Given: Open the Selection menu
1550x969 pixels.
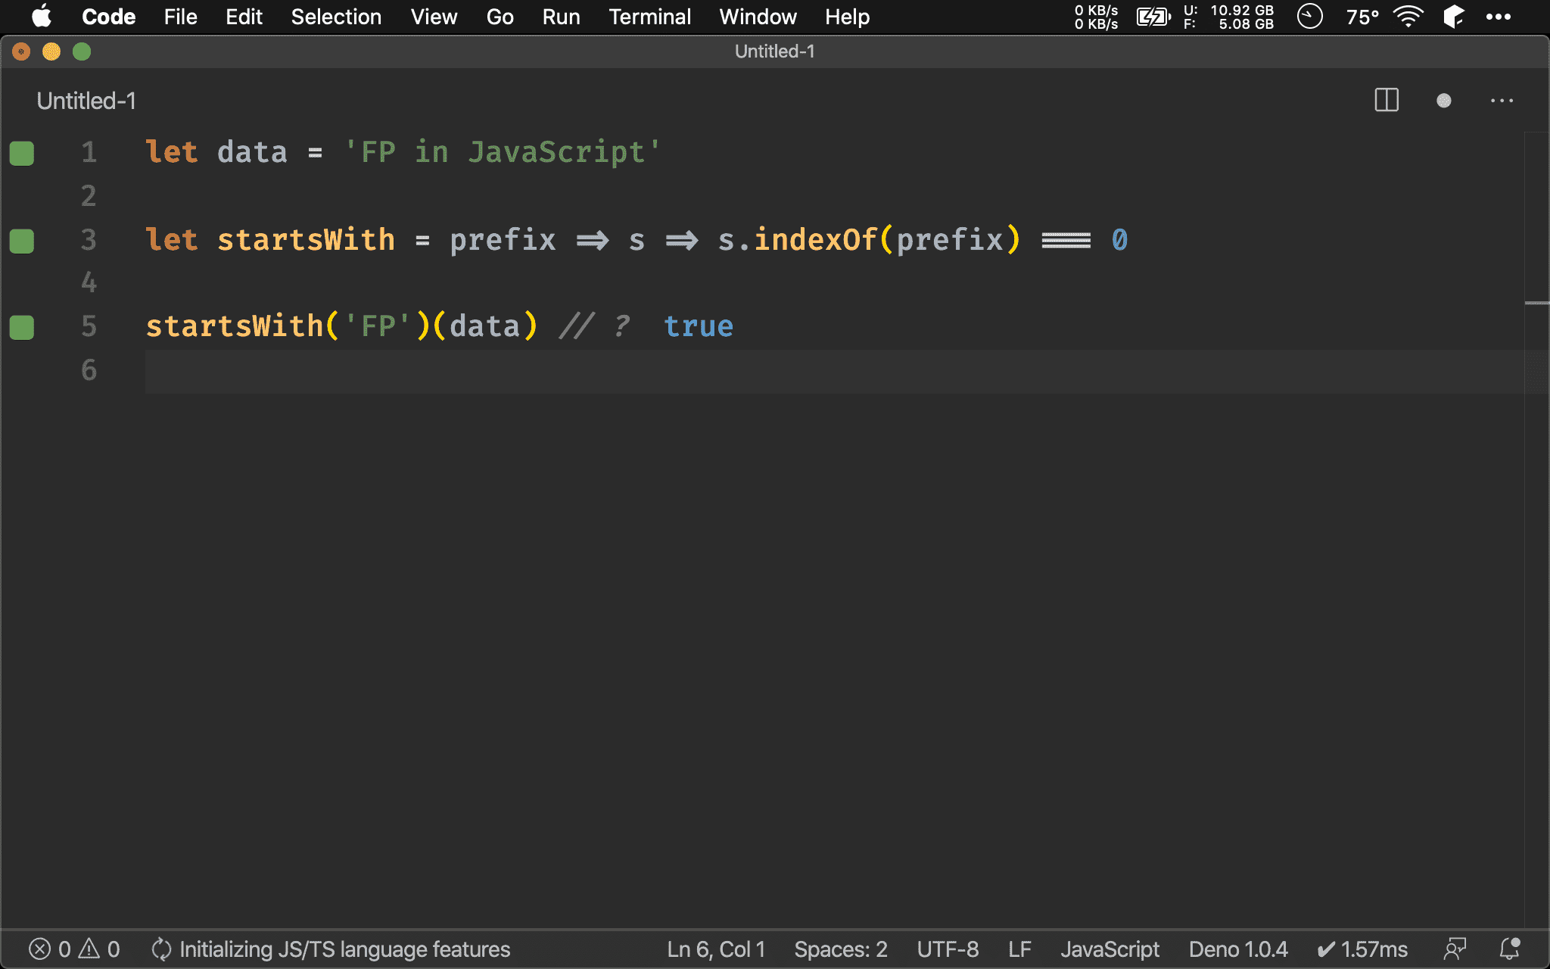Looking at the screenshot, I should click(336, 17).
